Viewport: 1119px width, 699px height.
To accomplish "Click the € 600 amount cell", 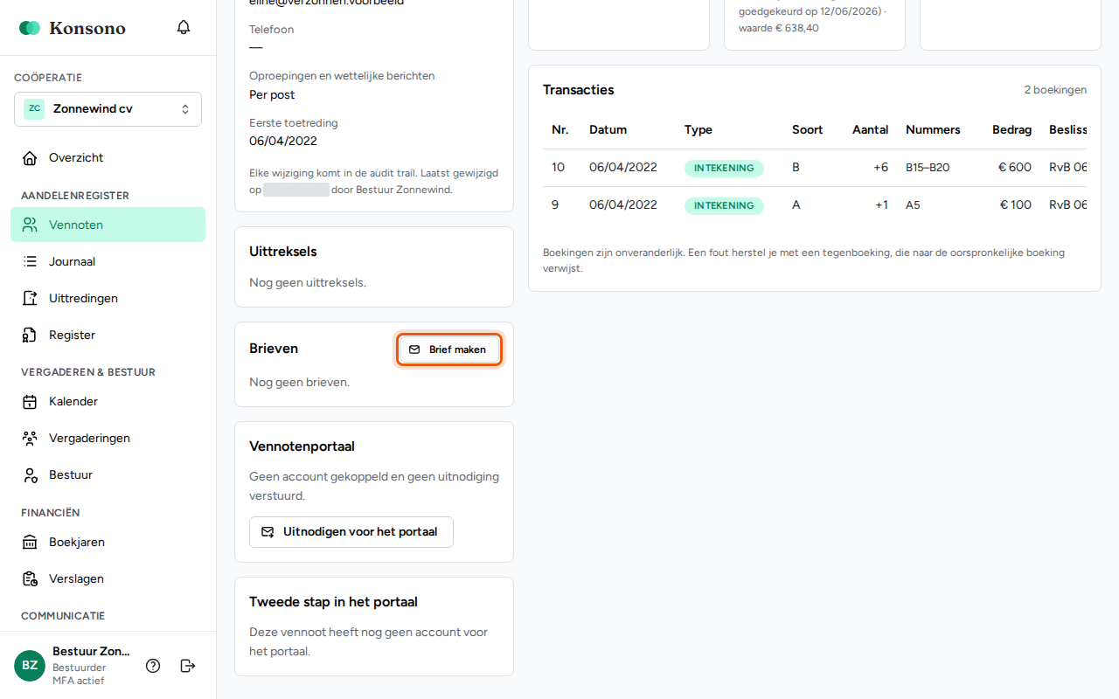I will tap(1015, 168).
